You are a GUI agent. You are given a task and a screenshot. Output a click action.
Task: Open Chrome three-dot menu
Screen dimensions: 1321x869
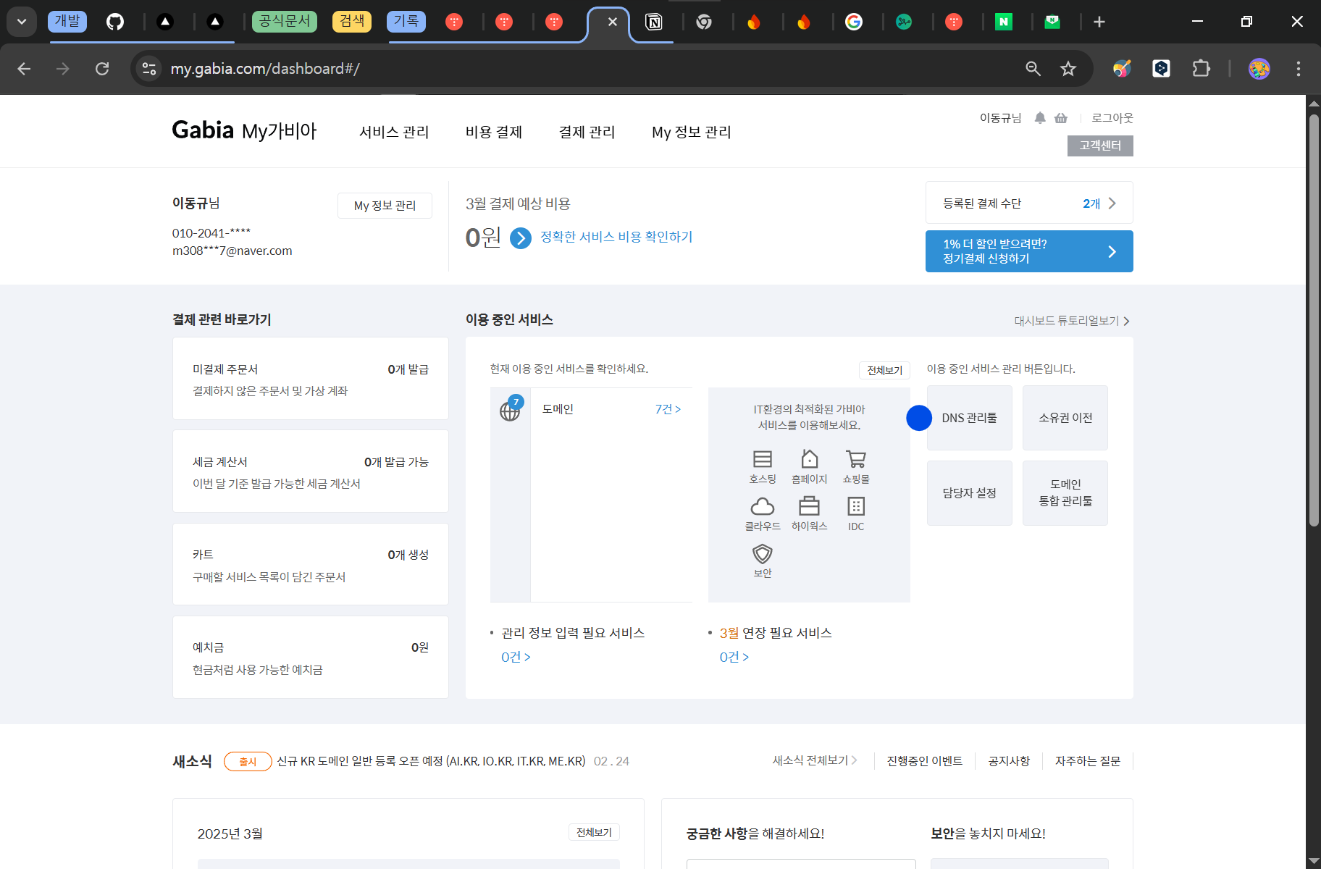(x=1299, y=69)
